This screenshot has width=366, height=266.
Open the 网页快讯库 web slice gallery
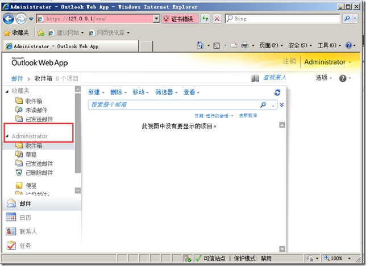coord(109,33)
